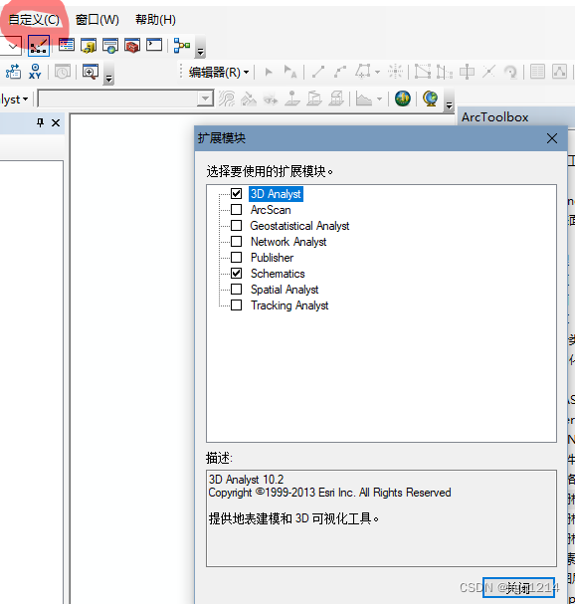
Task: Click the Edit Vertices icon
Action: [x=423, y=72]
